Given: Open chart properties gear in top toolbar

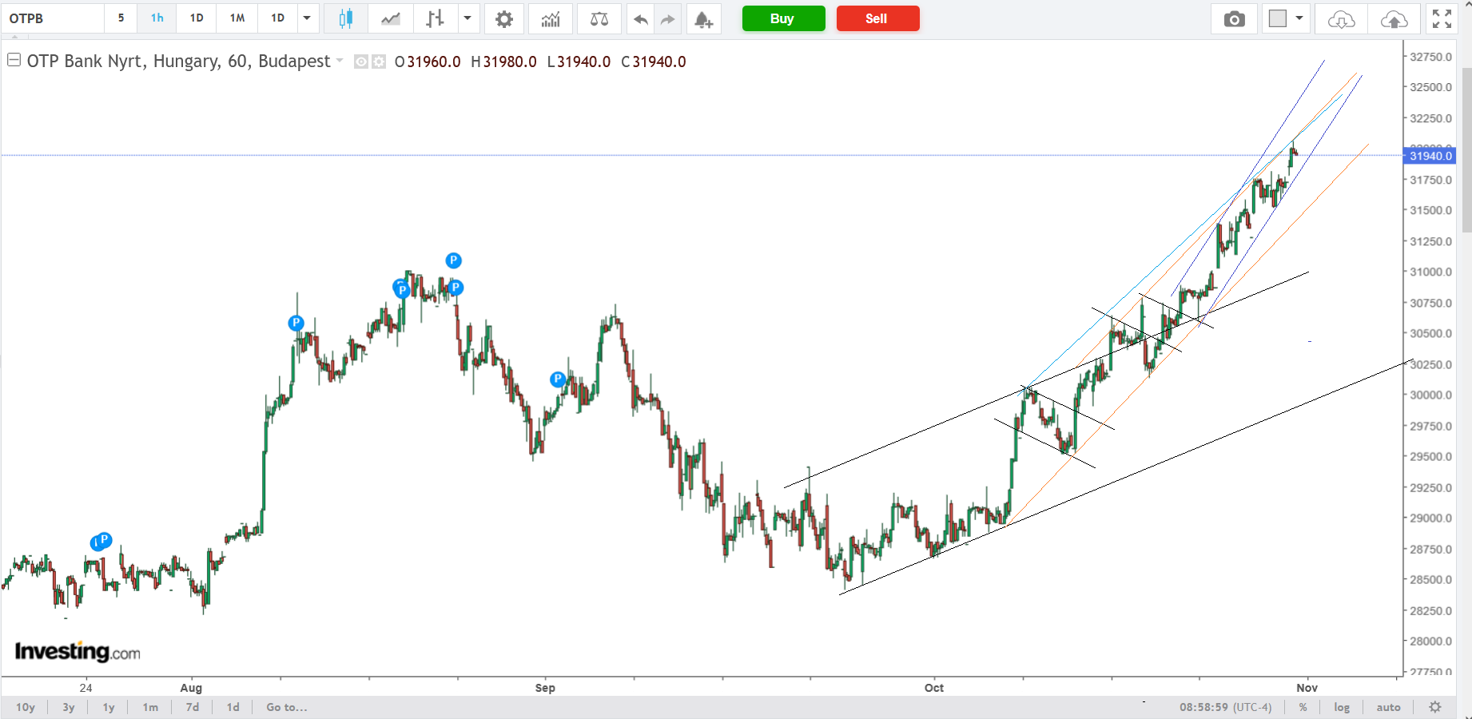Looking at the screenshot, I should (503, 18).
